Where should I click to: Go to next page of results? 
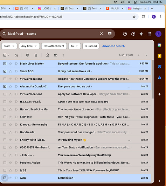pyautogui.click(x=146, y=55)
